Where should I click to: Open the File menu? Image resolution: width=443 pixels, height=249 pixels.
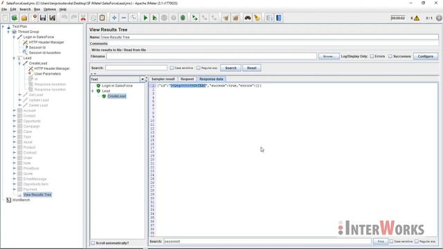pos(4,9)
